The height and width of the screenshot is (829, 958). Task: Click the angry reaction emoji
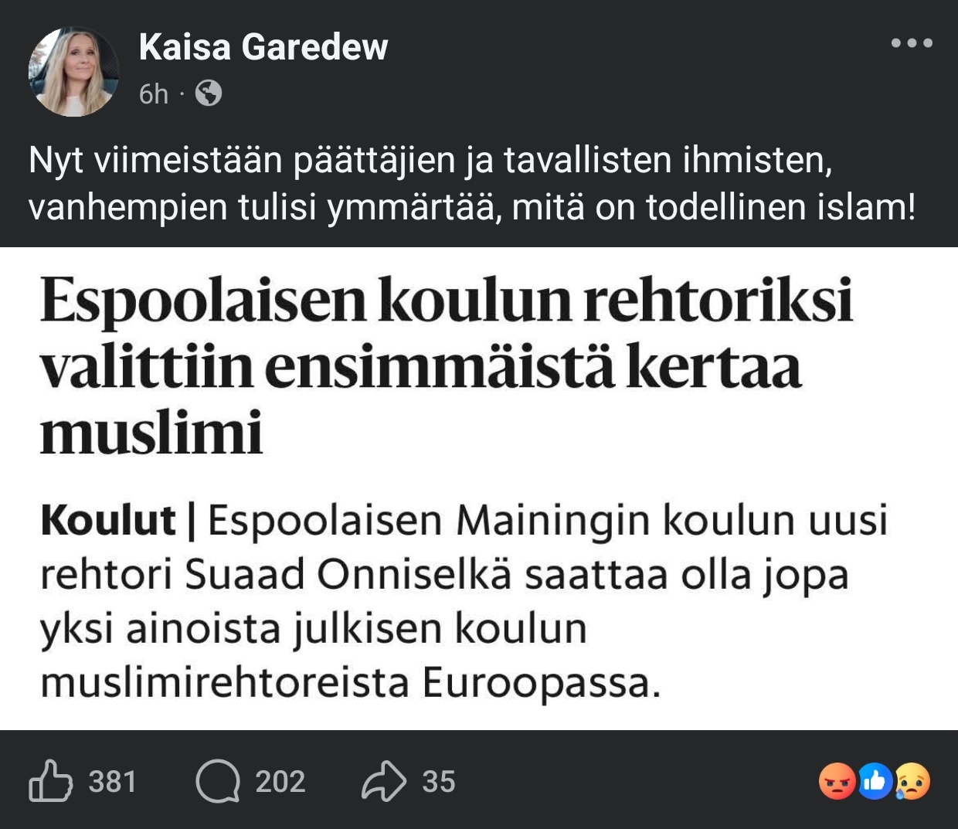click(837, 781)
